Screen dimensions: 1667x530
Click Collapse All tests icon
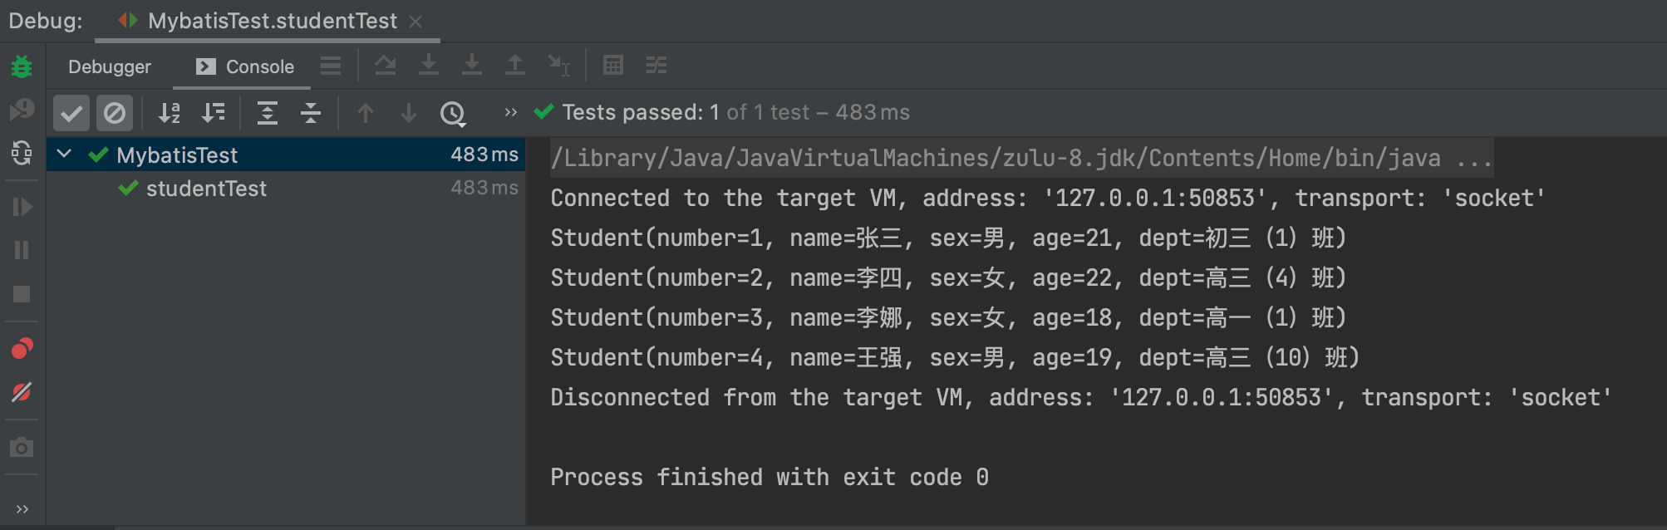click(x=311, y=113)
